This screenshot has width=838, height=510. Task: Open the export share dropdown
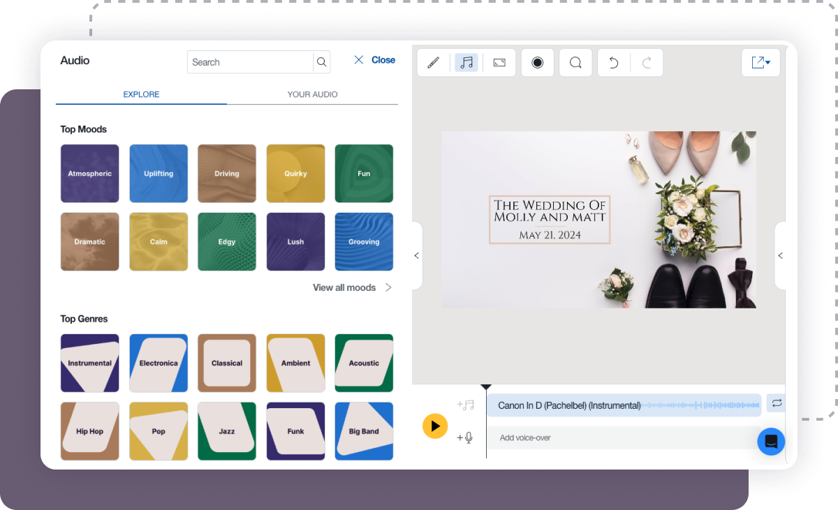[x=760, y=62]
